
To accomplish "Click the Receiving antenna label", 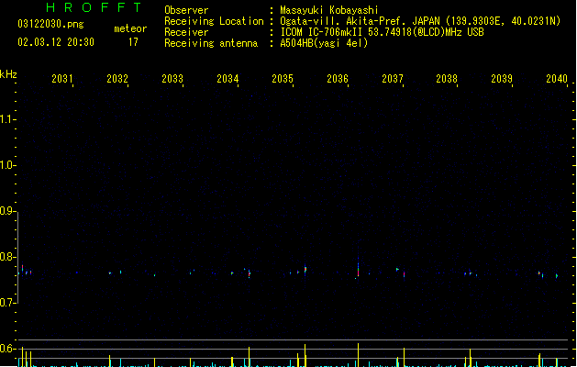I will [211, 43].
